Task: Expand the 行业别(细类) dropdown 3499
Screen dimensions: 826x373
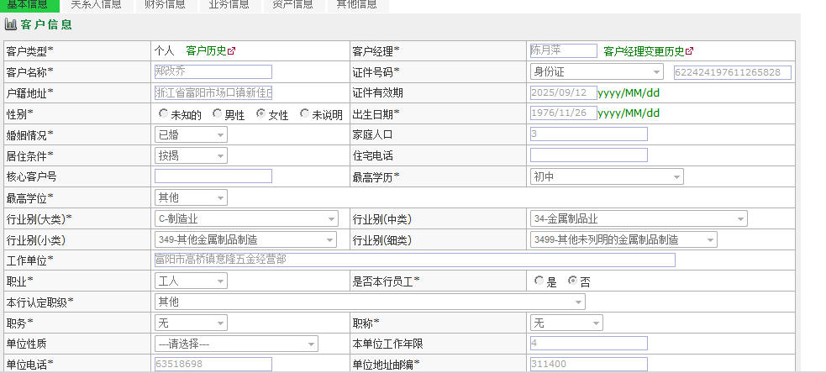Action: click(x=623, y=239)
